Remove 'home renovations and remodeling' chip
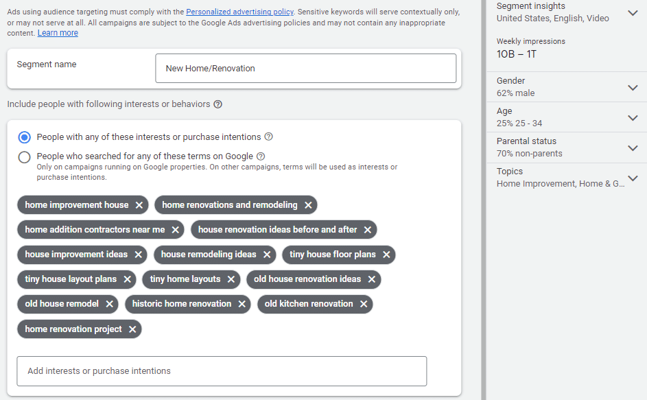The height and width of the screenshot is (400, 647). click(x=308, y=205)
